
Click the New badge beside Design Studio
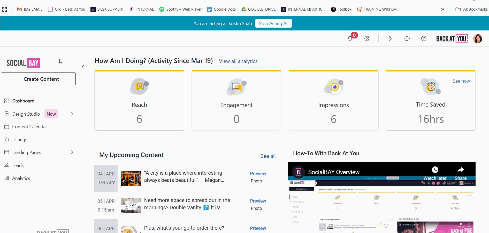coord(51,114)
